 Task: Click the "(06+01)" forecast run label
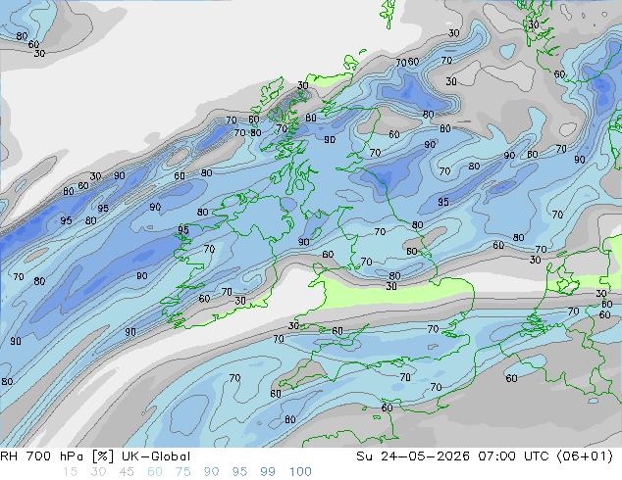click(x=585, y=456)
